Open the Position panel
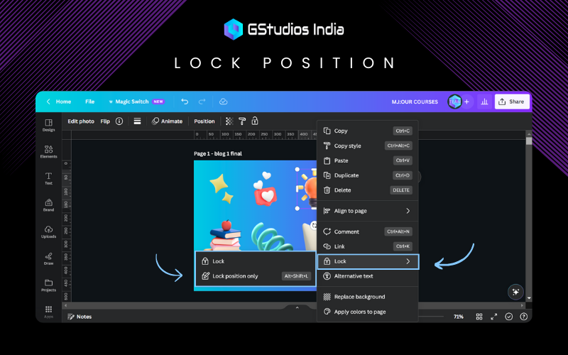The height and width of the screenshot is (355, 568). 204,121
